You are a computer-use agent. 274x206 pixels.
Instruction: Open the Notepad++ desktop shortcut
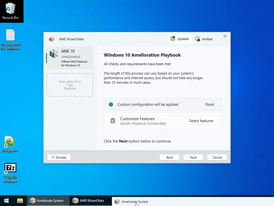pos(10,144)
